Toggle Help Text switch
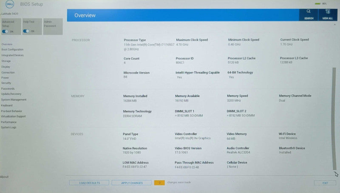Screen dimensions: 340x193 click(x=26, y=31)
